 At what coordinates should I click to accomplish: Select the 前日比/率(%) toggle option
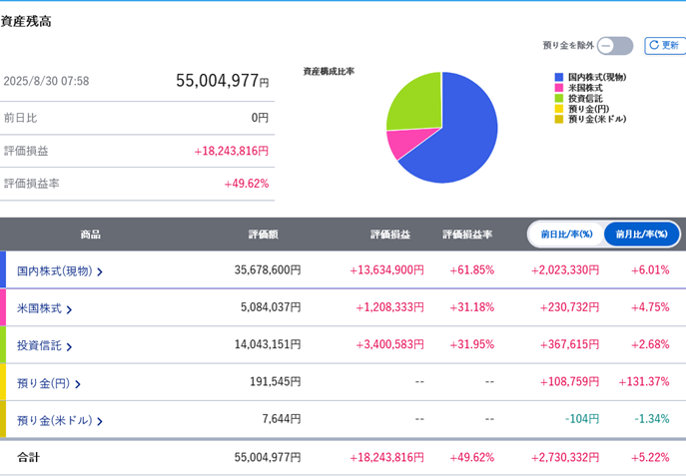point(566,235)
